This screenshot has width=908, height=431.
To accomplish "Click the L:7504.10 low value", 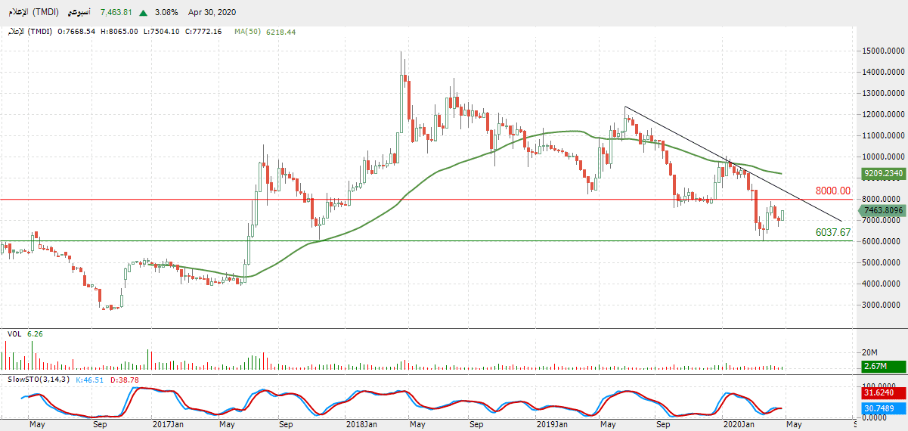I will [x=163, y=32].
